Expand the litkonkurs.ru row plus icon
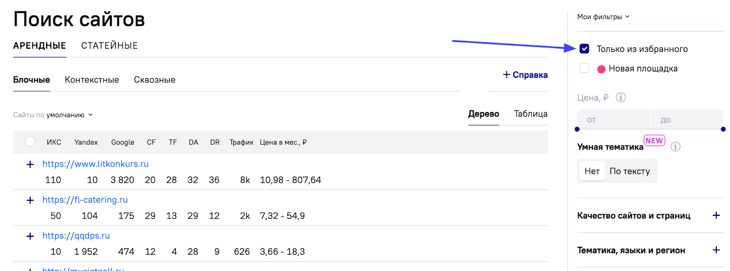This screenshot has width=730, height=271. (x=30, y=164)
